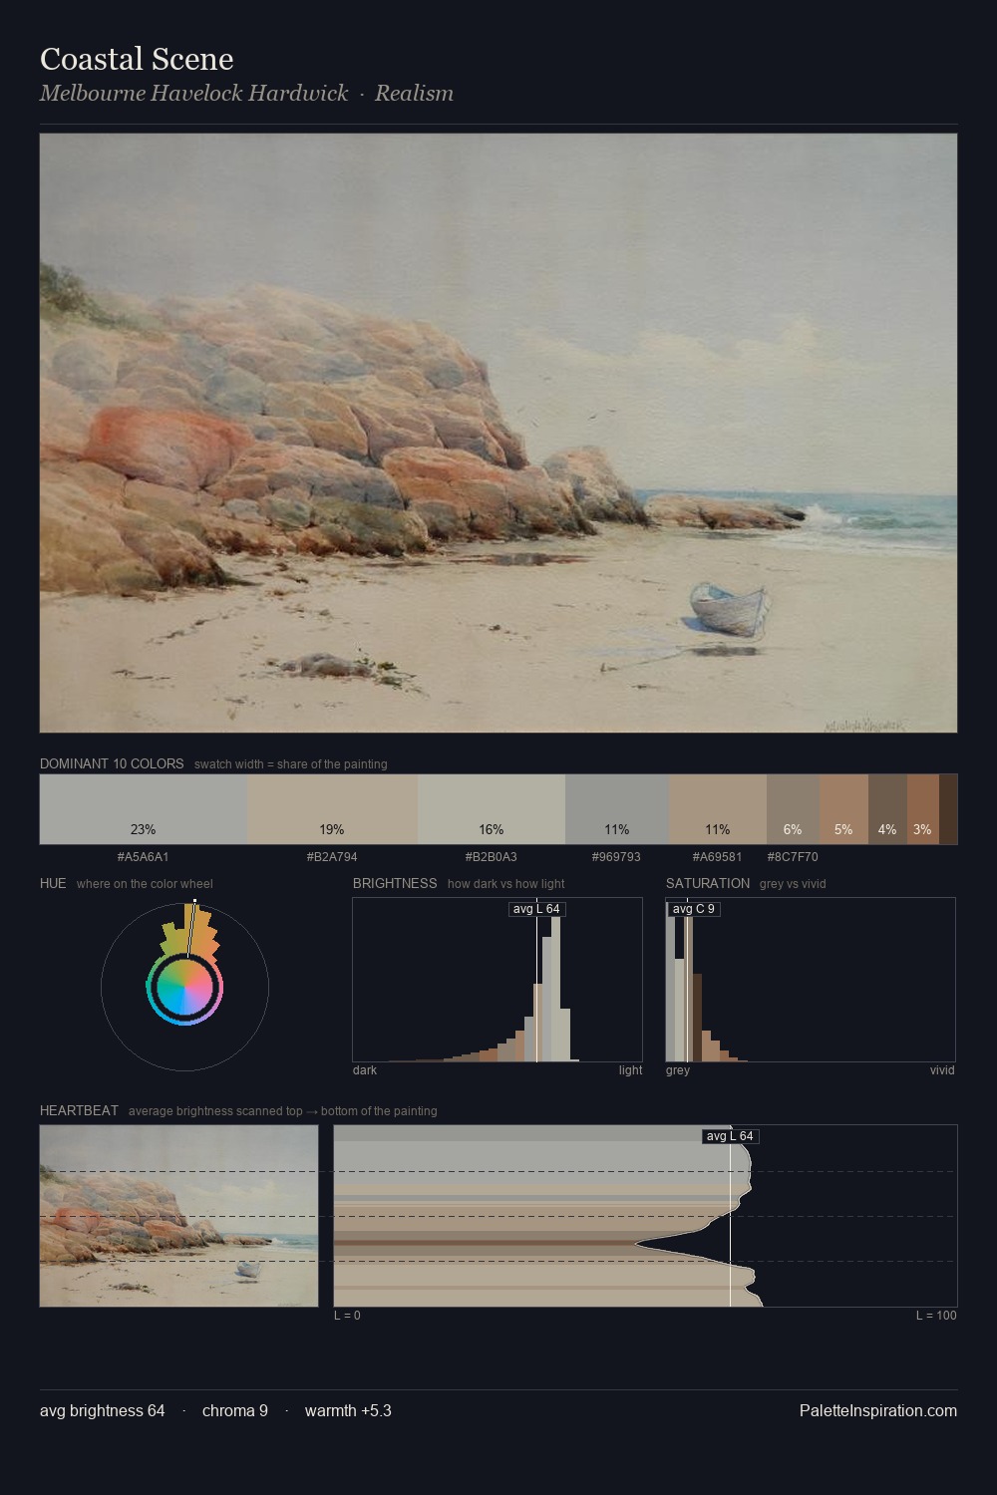The width and height of the screenshot is (997, 1495).
Task: Choose the 3% rust-brown swatch
Action: point(923,809)
